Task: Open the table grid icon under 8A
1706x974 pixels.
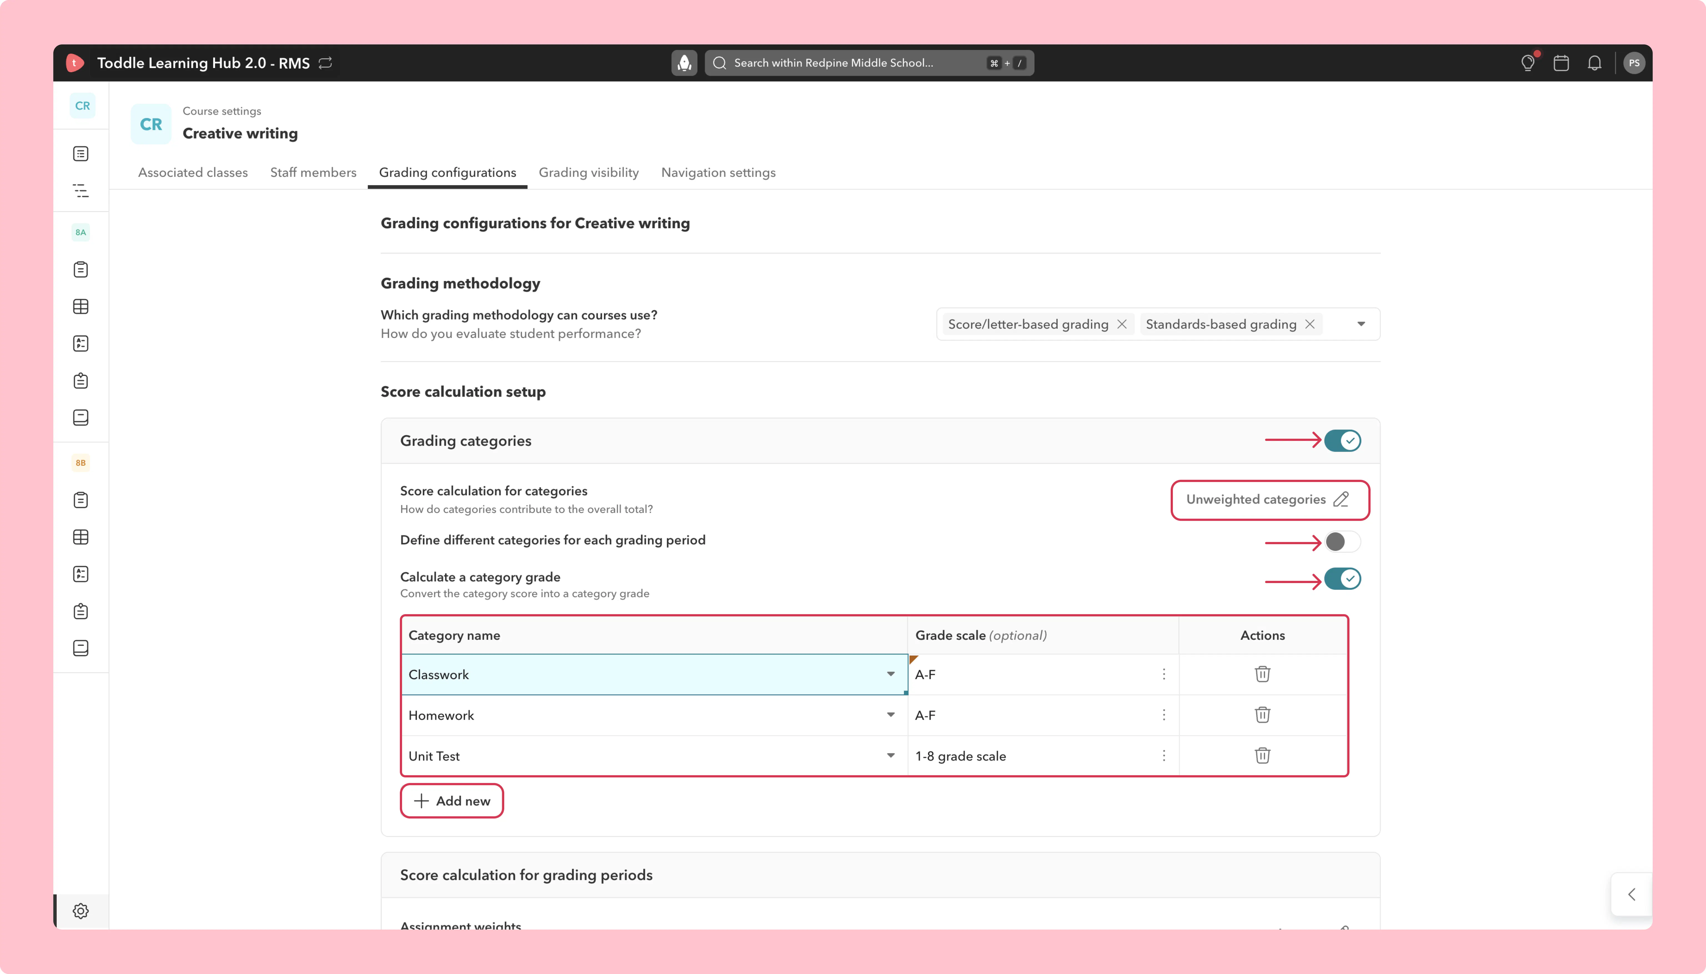Action: pyautogui.click(x=81, y=306)
